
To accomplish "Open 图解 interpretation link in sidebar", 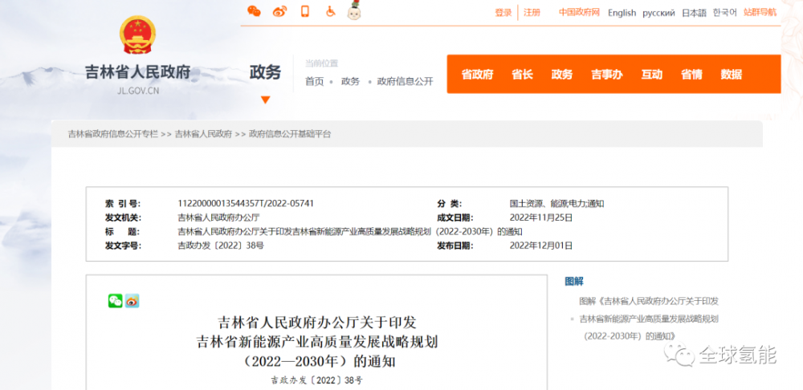I will (649, 319).
